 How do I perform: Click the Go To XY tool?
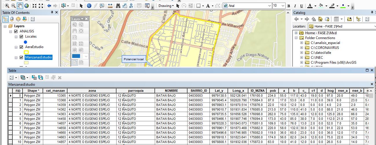point(130,6)
